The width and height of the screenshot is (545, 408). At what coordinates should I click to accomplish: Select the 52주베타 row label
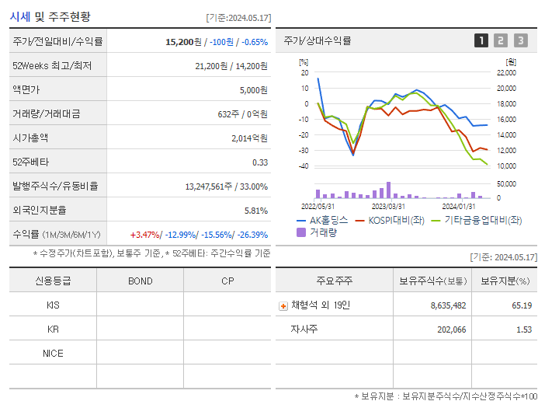click(x=30, y=162)
